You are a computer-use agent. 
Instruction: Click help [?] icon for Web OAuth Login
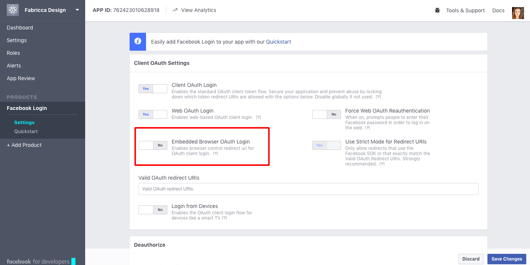pyautogui.click(x=258, y=117)
